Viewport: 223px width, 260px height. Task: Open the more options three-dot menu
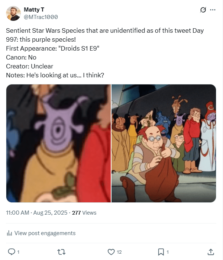(x=213, y=10)
